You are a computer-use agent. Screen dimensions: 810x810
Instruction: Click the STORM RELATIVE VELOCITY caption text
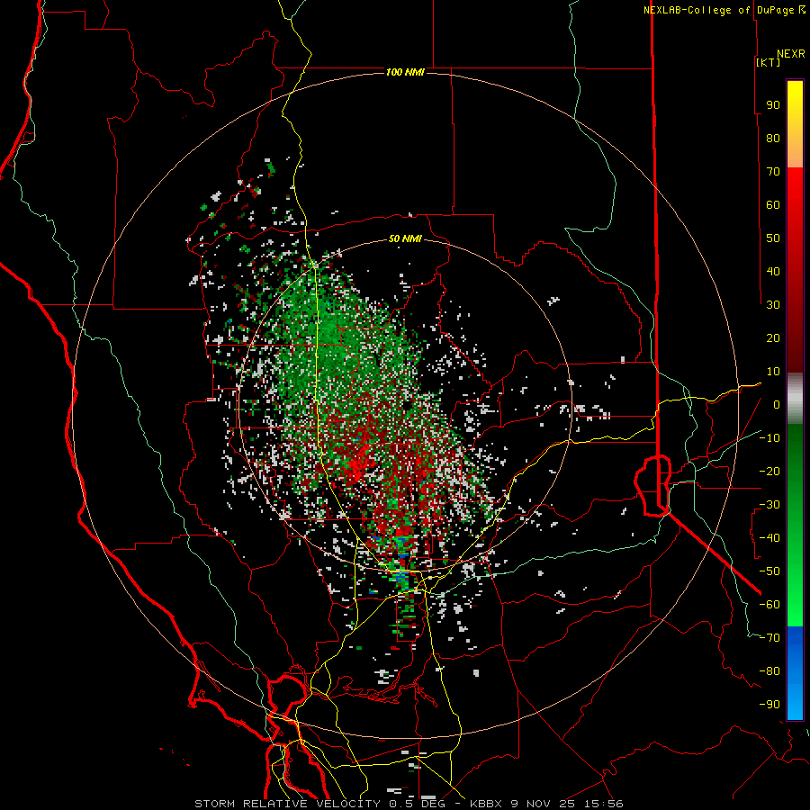point(287,804)
